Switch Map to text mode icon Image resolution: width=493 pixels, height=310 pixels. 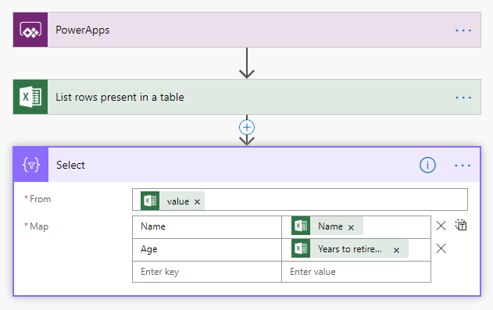pos(461,225)
